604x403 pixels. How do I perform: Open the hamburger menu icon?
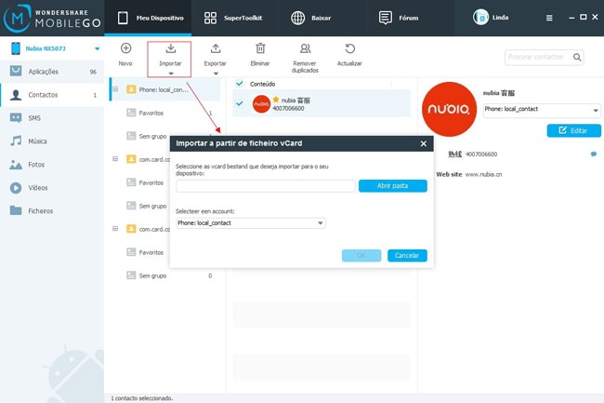coord(549,18)
